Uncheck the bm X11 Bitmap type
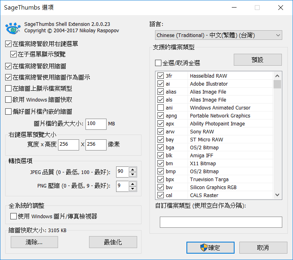Screen dimensions: 293x260 [x=161, y=163]
